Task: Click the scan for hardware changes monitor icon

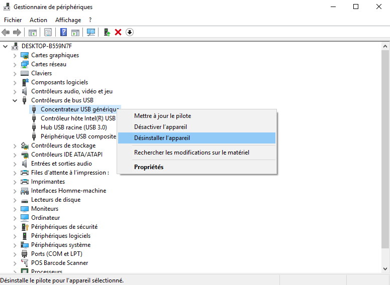Action: pos(91,32)
